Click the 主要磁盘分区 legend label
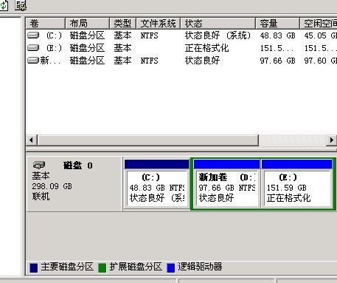 point(67,267)
